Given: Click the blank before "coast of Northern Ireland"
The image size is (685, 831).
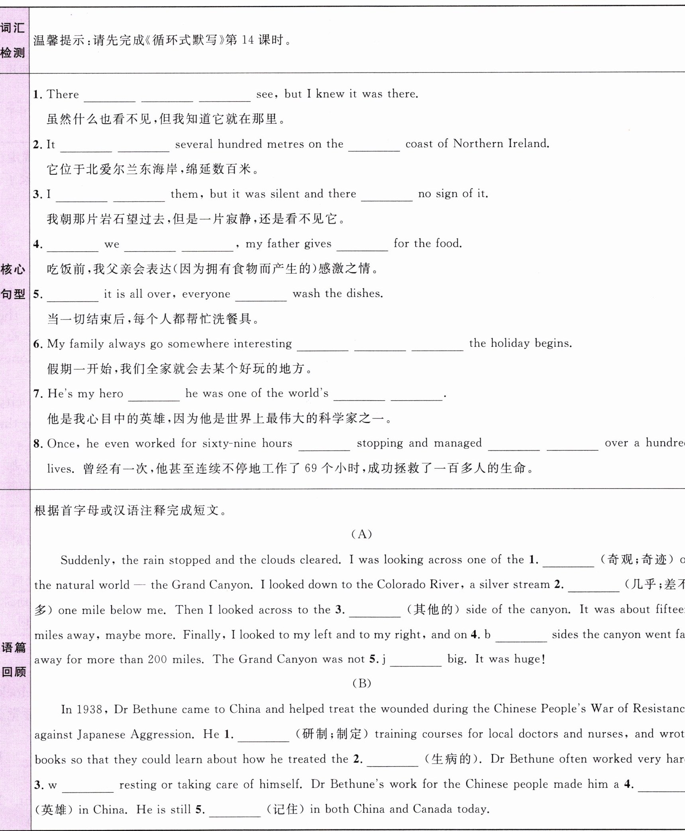Looking at the screenshot, I should [x=374, y=146].
